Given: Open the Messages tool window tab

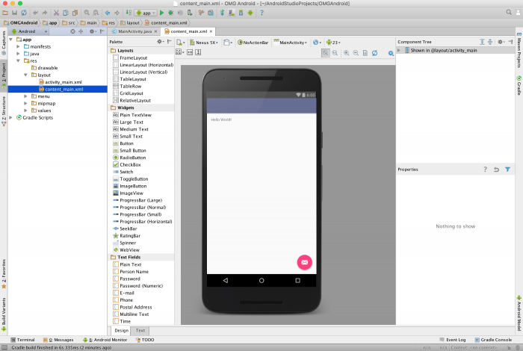Looking at the screenshot, I should point(58,340).
